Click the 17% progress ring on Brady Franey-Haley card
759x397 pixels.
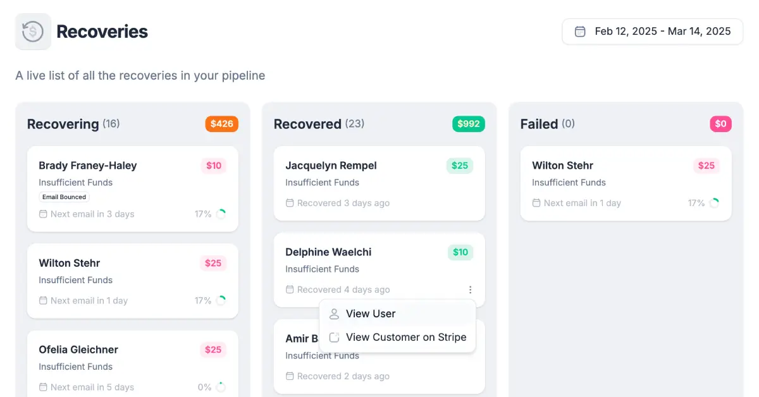pyautogui.click(x=221, y=214)
